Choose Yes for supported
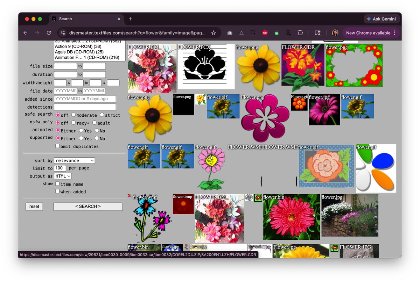 (x=81, y=138)
